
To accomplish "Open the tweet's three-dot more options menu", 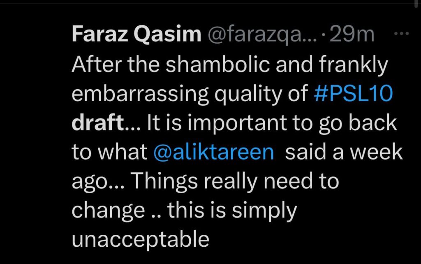I will pyautogui.click(x=399, y=35).
